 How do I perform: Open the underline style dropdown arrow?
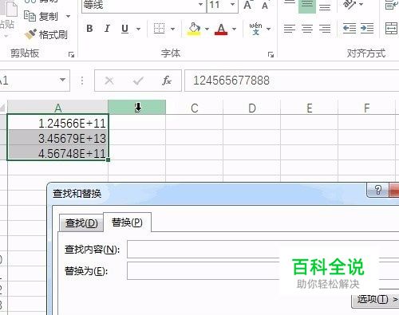138,29
